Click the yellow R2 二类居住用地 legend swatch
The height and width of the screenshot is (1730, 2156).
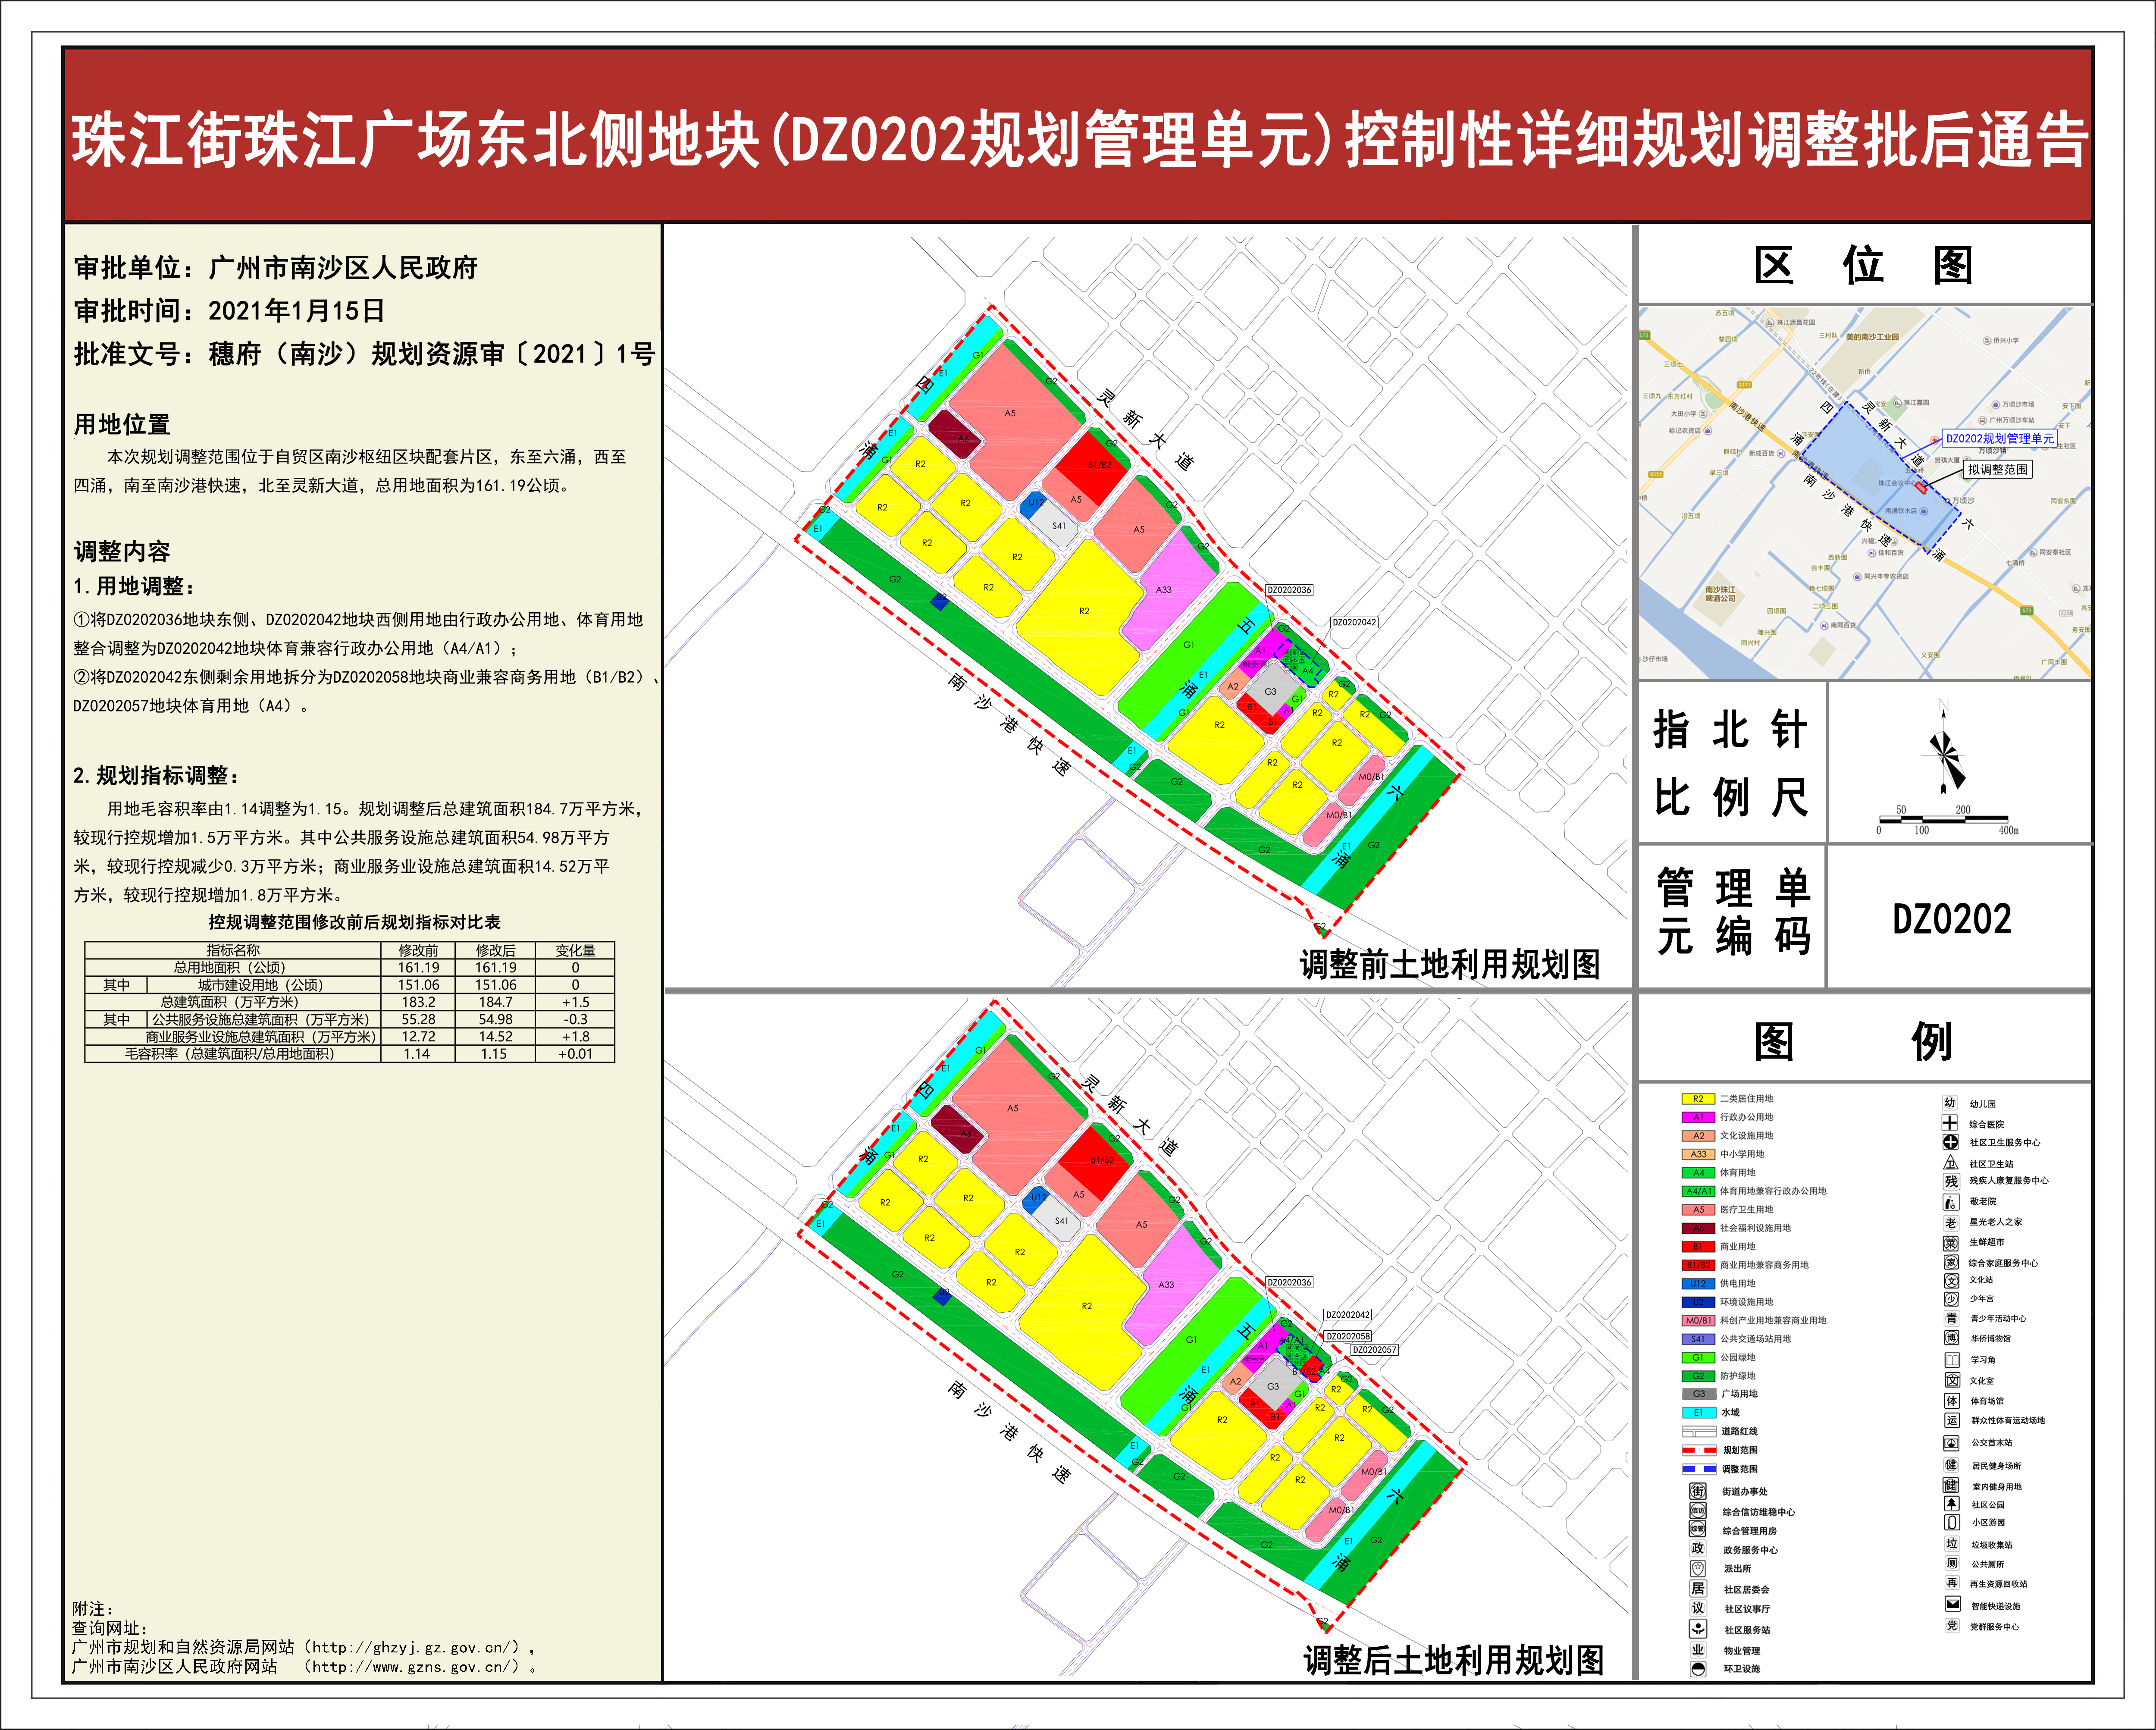[x=1698, y=1099]
